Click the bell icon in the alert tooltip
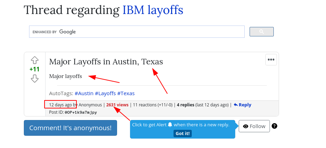Viewport: 326px width, 148px height. [170, 125]
